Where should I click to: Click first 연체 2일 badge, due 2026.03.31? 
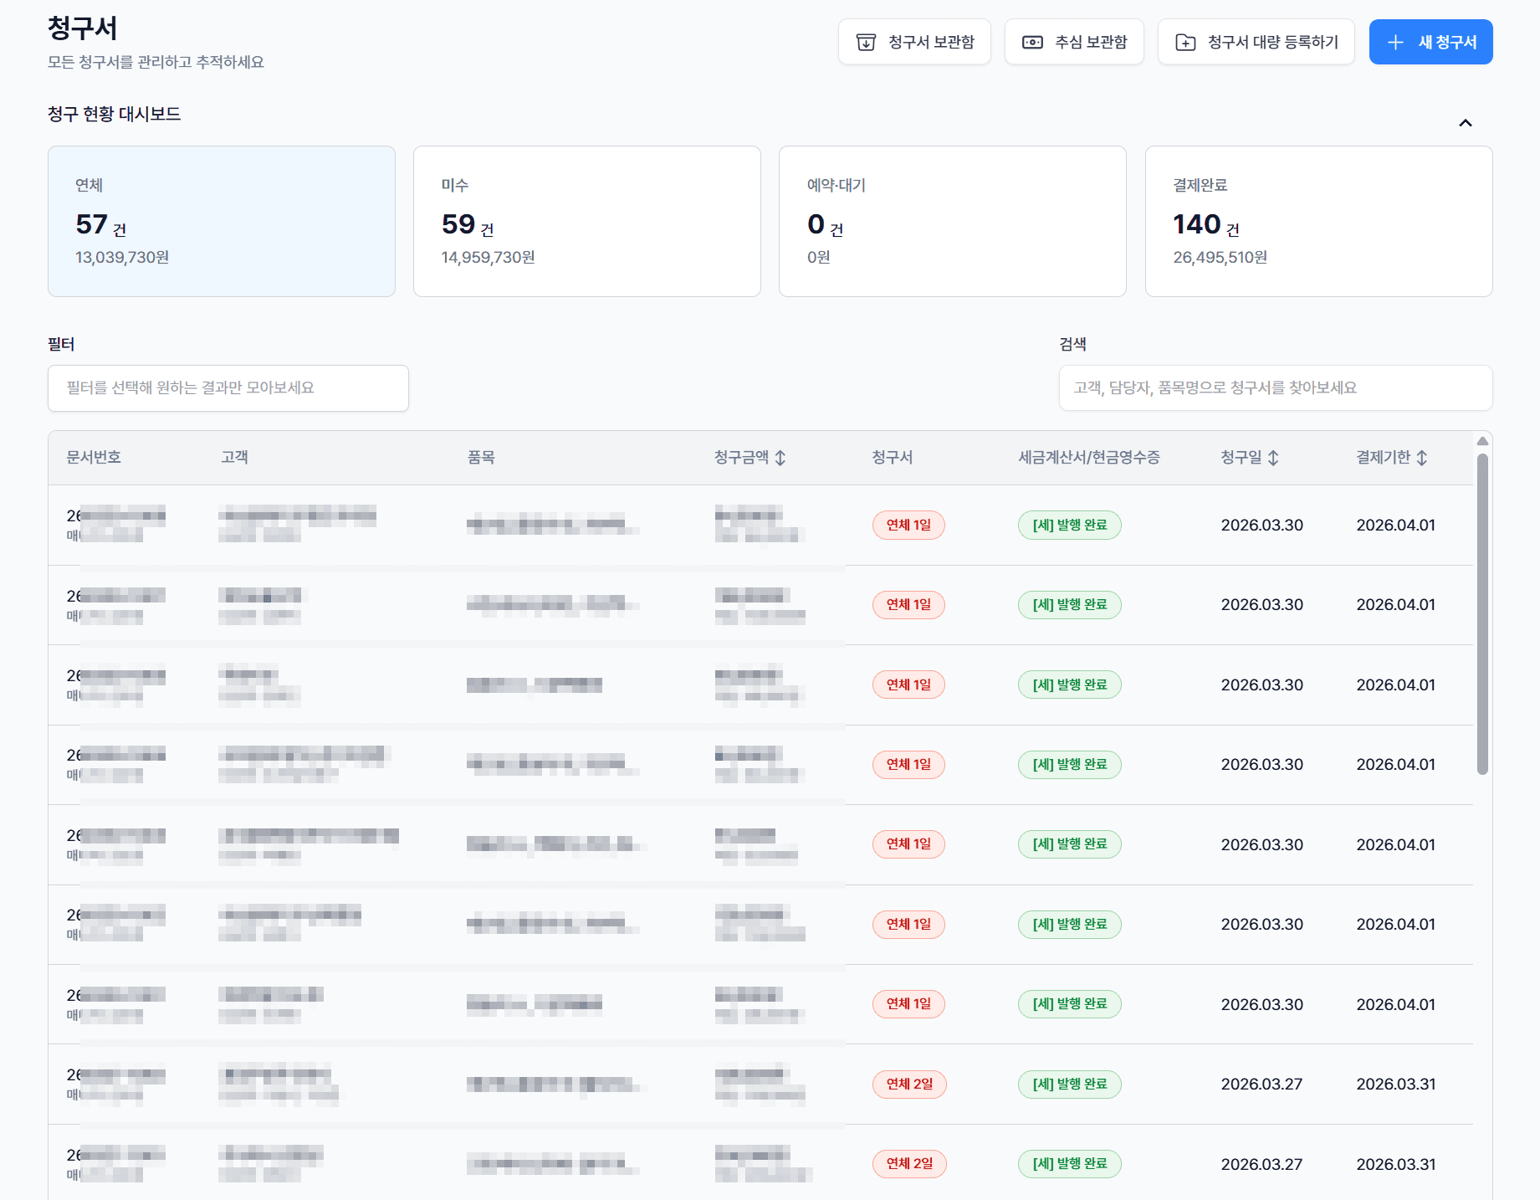click(909, 1085)
